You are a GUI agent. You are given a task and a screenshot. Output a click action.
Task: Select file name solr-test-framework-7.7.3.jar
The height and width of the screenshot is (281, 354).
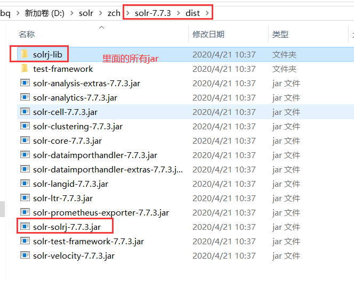88,241
